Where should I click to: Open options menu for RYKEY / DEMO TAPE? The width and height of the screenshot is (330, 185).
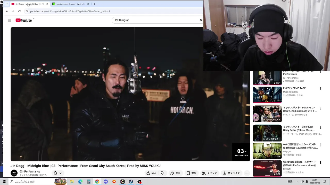click(320, 89)
